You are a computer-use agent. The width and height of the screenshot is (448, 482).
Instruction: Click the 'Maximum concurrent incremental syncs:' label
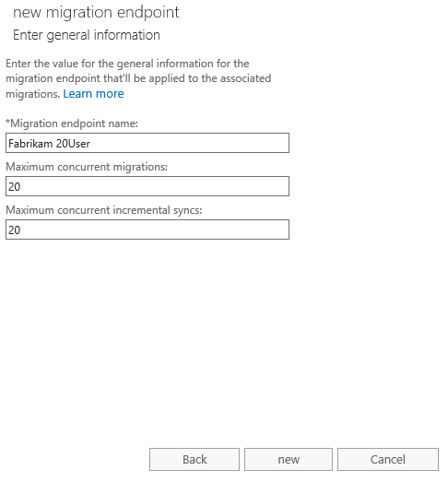tap(104, 210)
